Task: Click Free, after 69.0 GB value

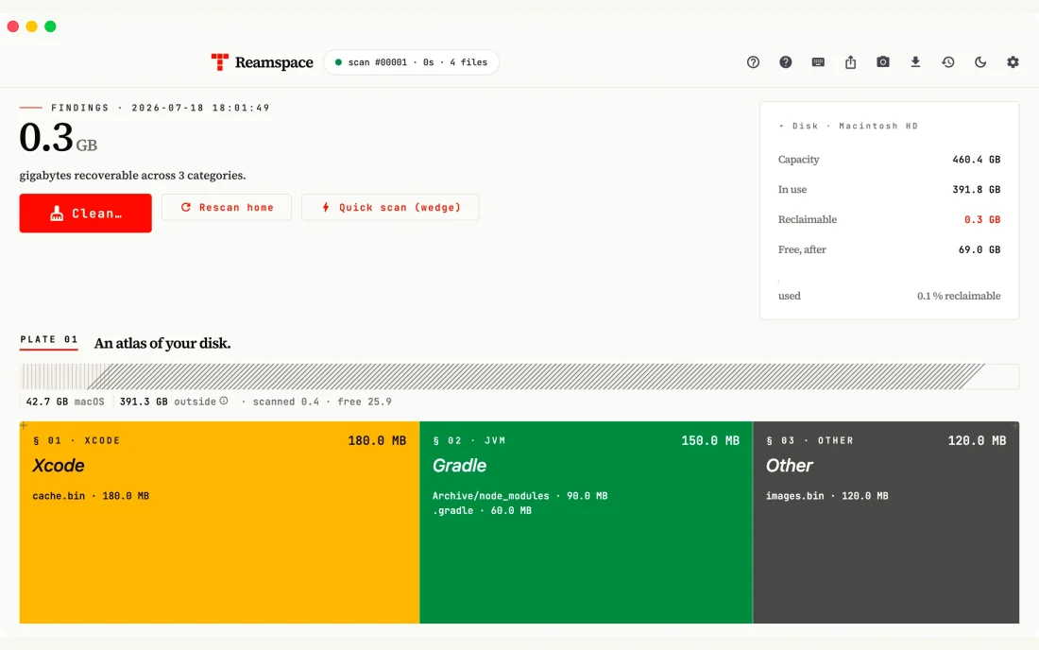Action: point(979,249)
